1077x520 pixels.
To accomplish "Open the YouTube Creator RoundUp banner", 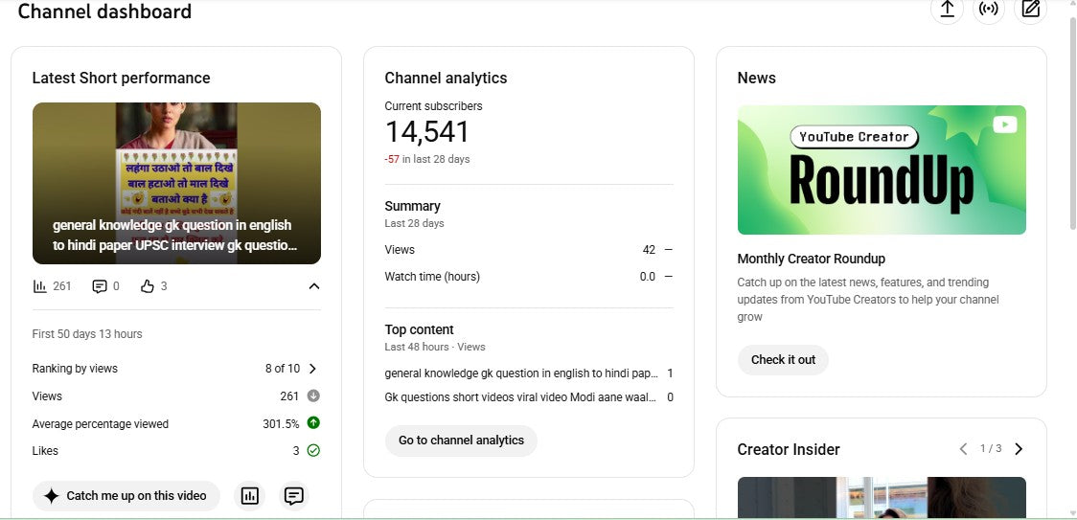I will point(882,170).
